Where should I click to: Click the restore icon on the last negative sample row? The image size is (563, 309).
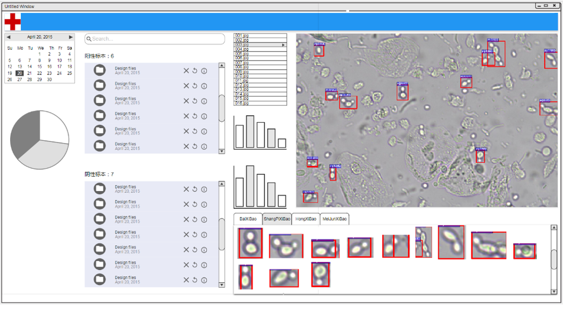(195, 280)
